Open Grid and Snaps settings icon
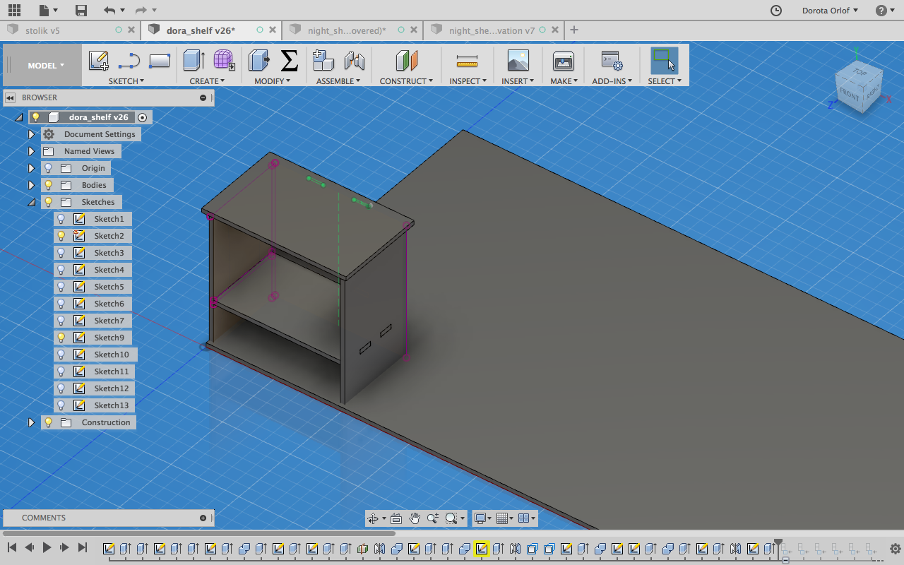 coord(503,518)
